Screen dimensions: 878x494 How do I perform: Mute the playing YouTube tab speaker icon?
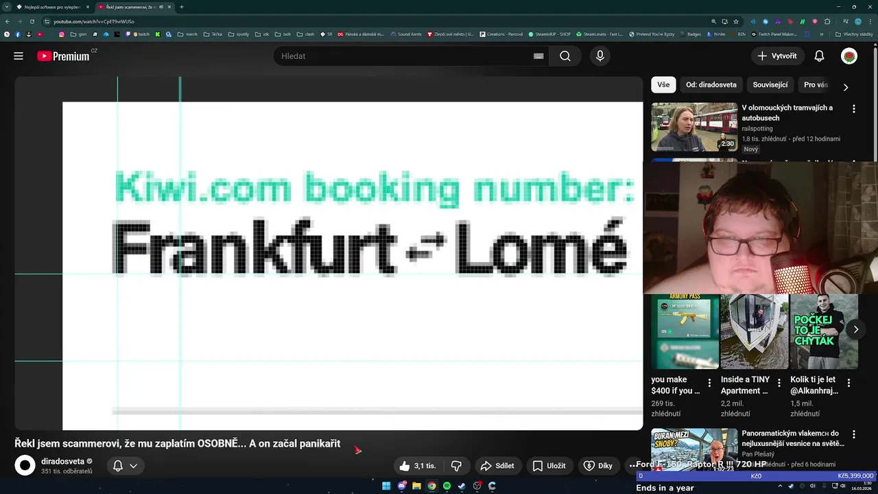pyautogui.click(x=161, y=7)
